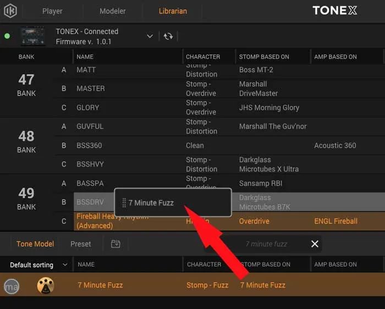The height and width of the screenshot is (309, 385).
Task: Open the Player tab
Action: pos(52,11)
